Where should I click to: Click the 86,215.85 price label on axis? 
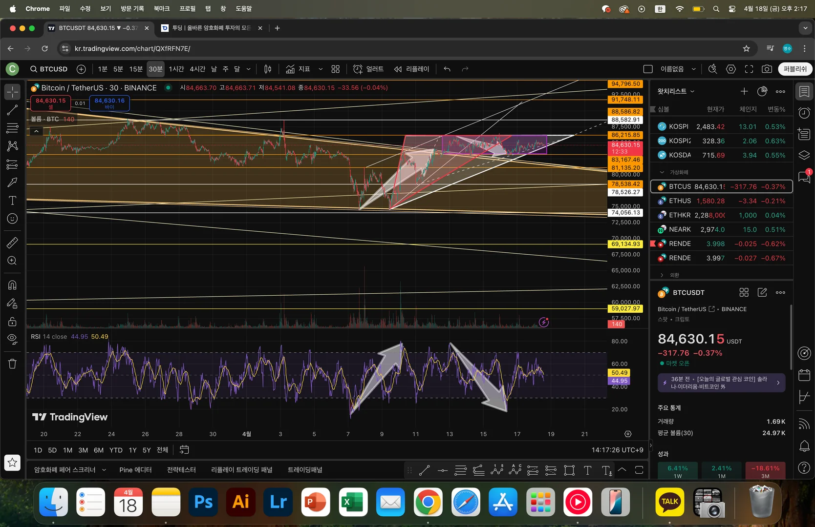[x=625, y=135]
